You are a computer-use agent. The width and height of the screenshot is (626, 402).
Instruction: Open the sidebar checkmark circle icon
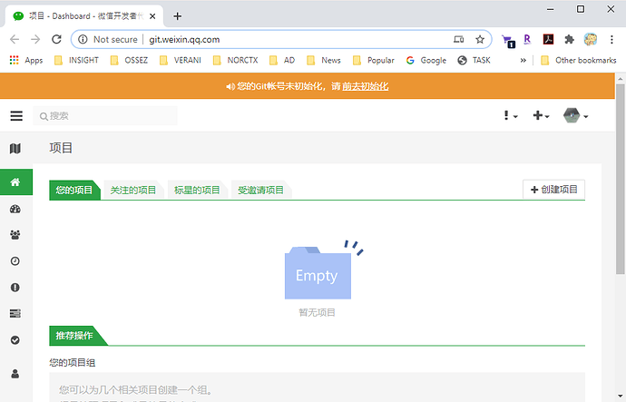point(15,339)
